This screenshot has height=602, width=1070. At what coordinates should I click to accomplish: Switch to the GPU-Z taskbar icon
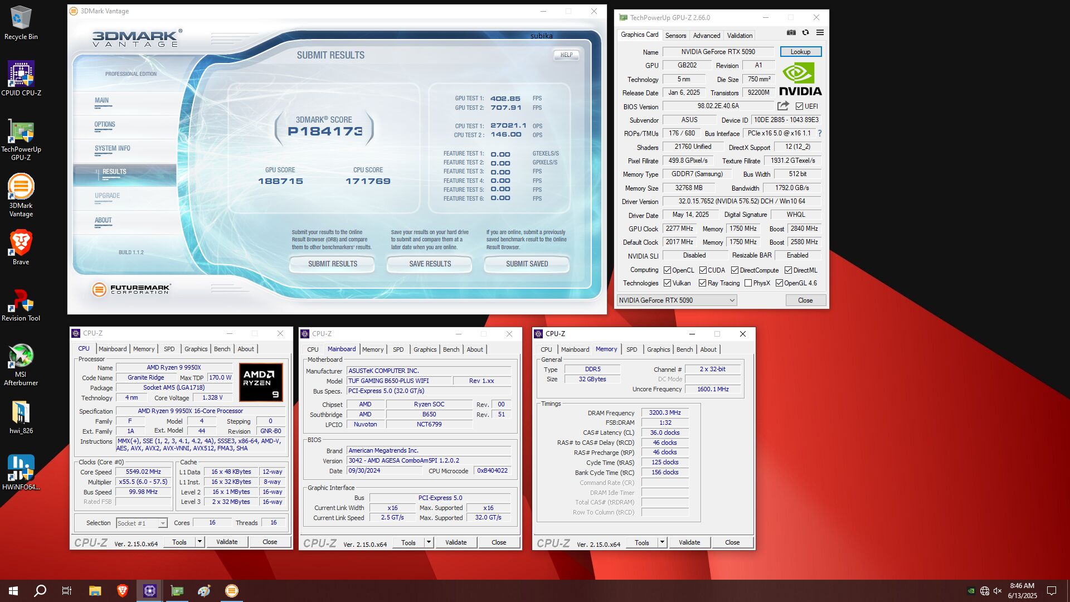pos(177,591)
